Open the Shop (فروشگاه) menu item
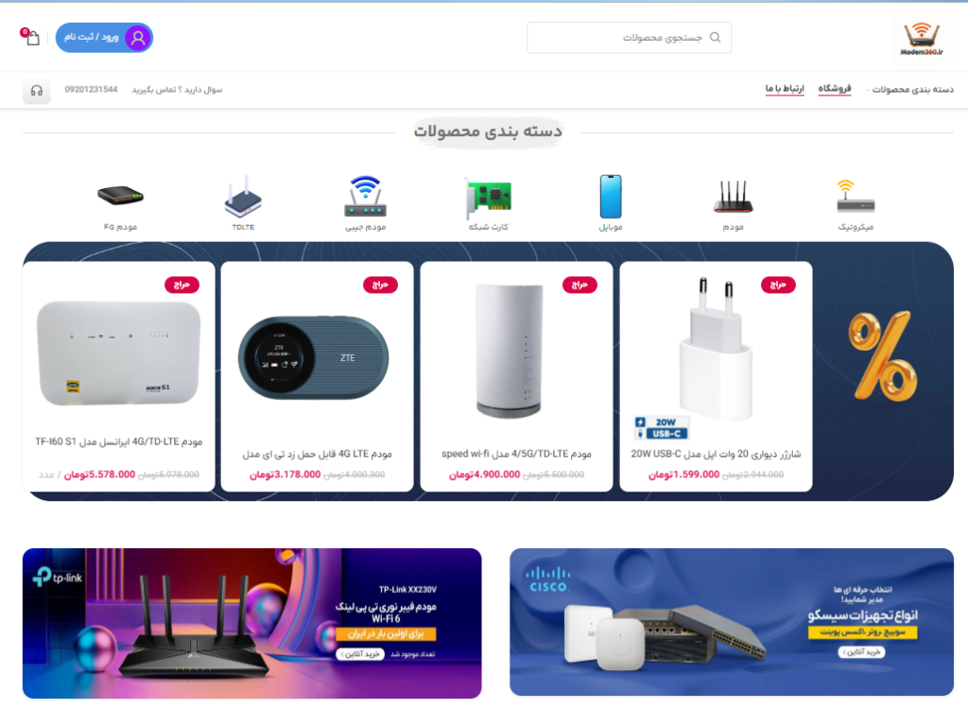Screen dimensions: 968x709 [x=835, y=89]
